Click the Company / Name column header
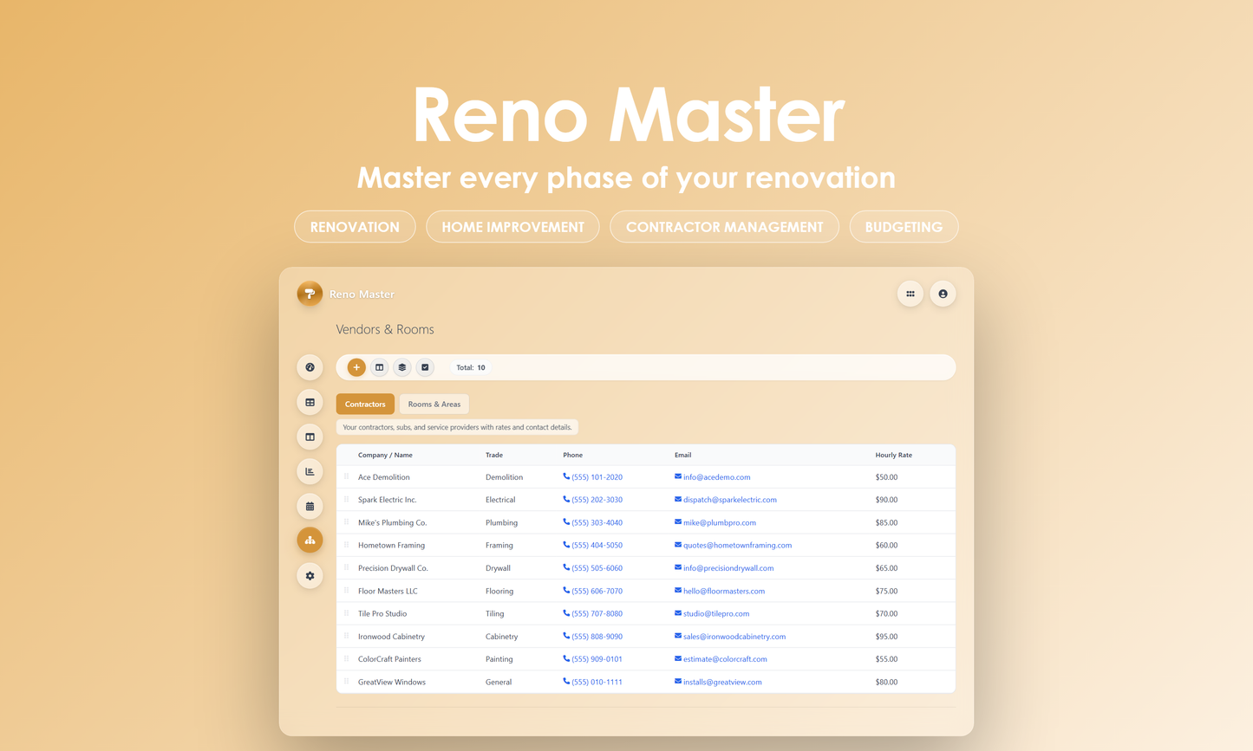This screenshot has width=1253, height=751. [385, 455]
